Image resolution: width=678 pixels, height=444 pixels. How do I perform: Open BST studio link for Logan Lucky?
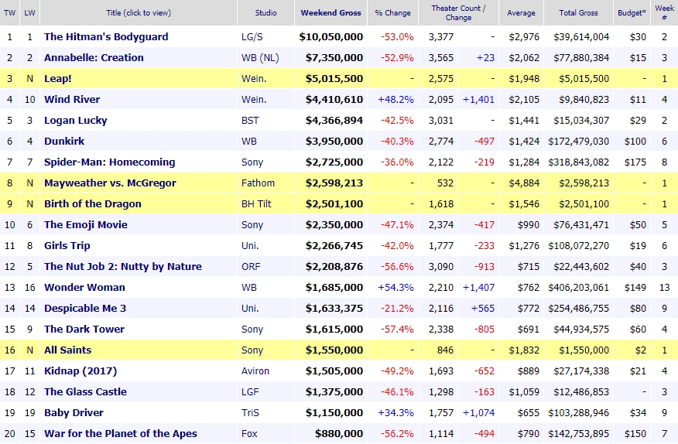pyautogui.click(x=250, y=120)
